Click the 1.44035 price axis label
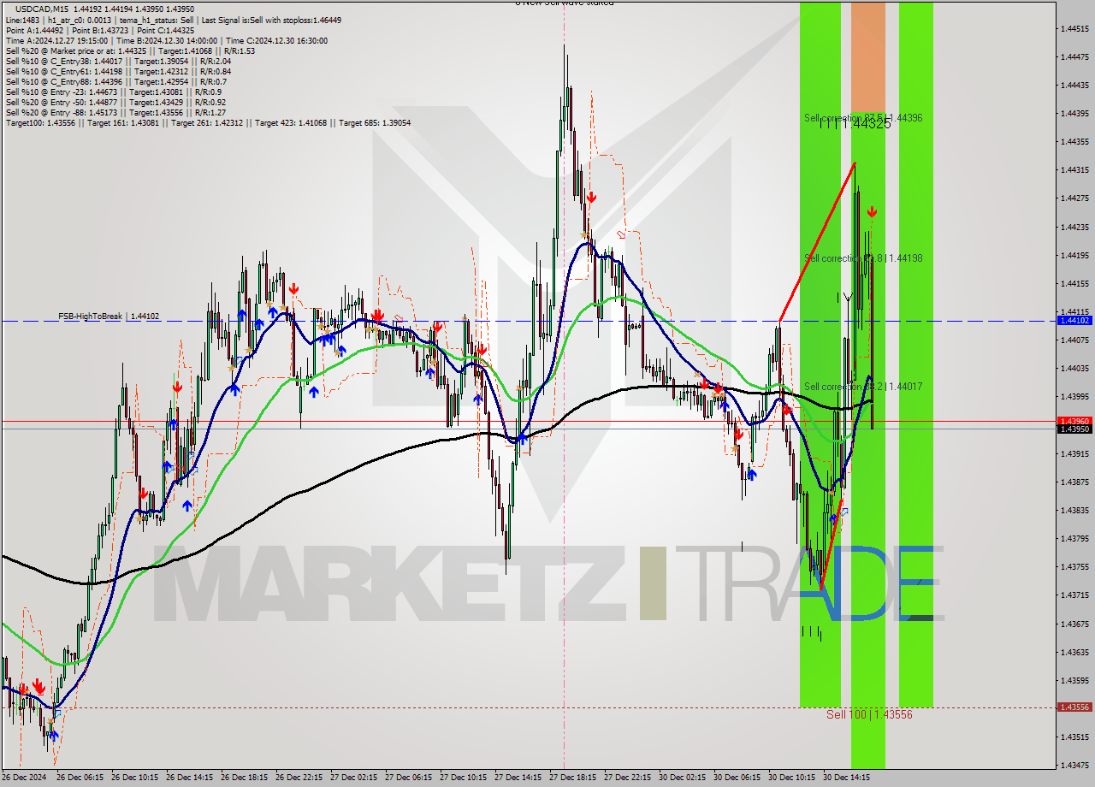Screen dimensions: 1095x787 coord(1074,368)
